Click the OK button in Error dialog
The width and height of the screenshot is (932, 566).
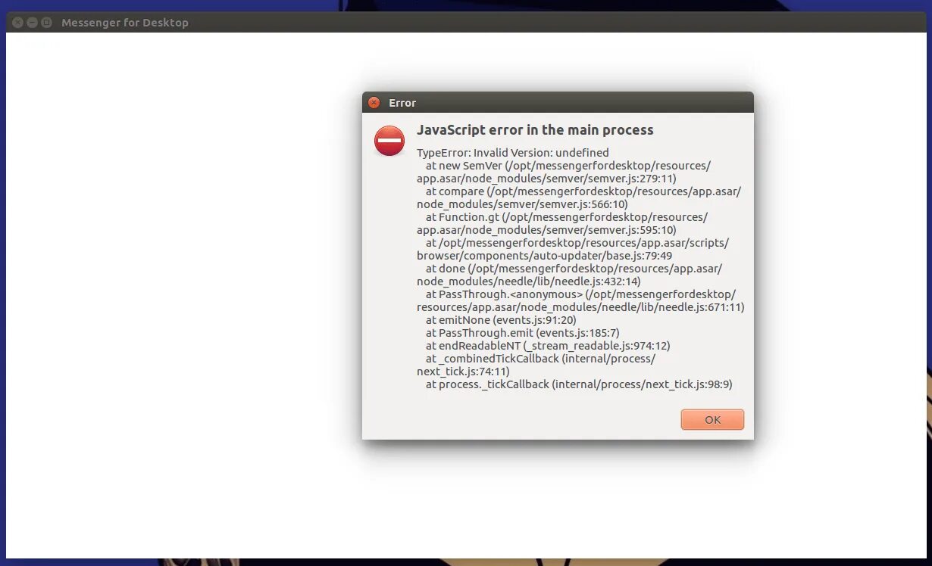point(712,420)
